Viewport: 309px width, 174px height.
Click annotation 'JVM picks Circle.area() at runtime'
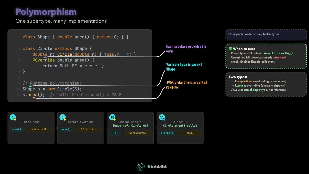[x=186, y=85]
